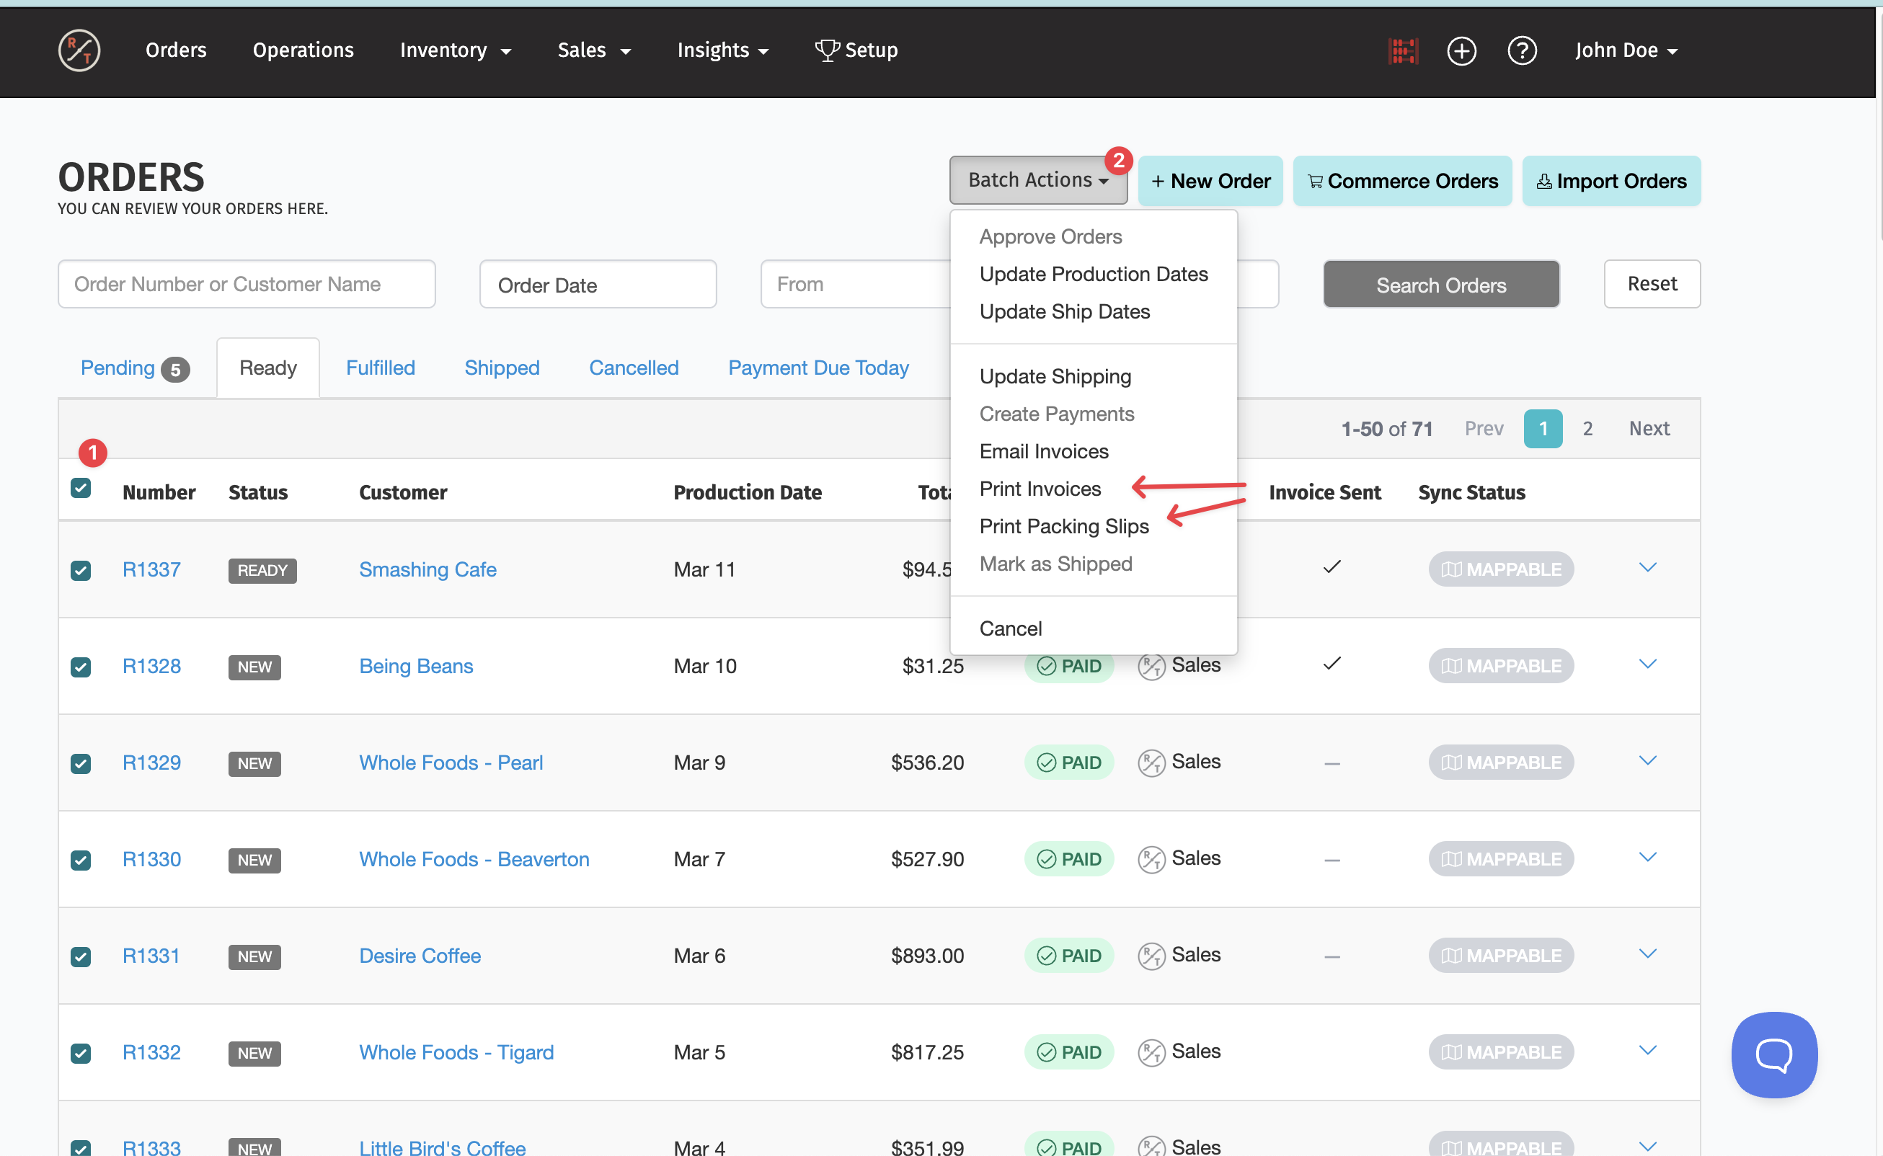Uncheck the select-all orders checkbox
This screenshot has width=1883, height=1156.
(80, 488)
